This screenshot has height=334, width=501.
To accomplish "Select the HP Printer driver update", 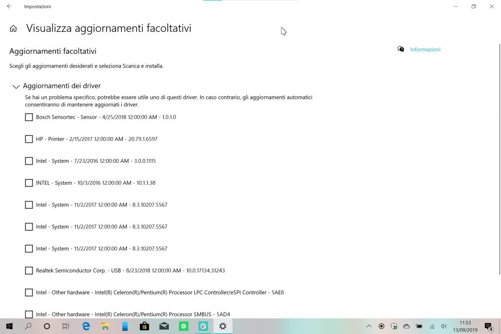I will [x=28, y=139].
